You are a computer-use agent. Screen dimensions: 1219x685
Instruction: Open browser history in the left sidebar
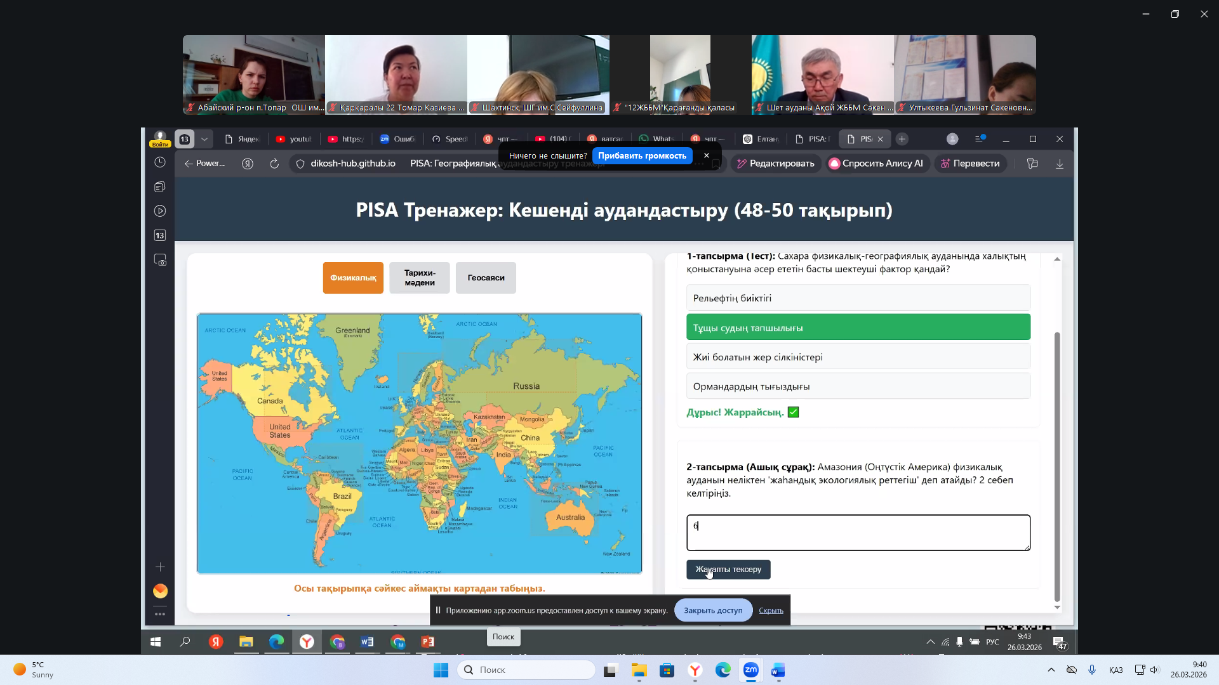point(160,162)
